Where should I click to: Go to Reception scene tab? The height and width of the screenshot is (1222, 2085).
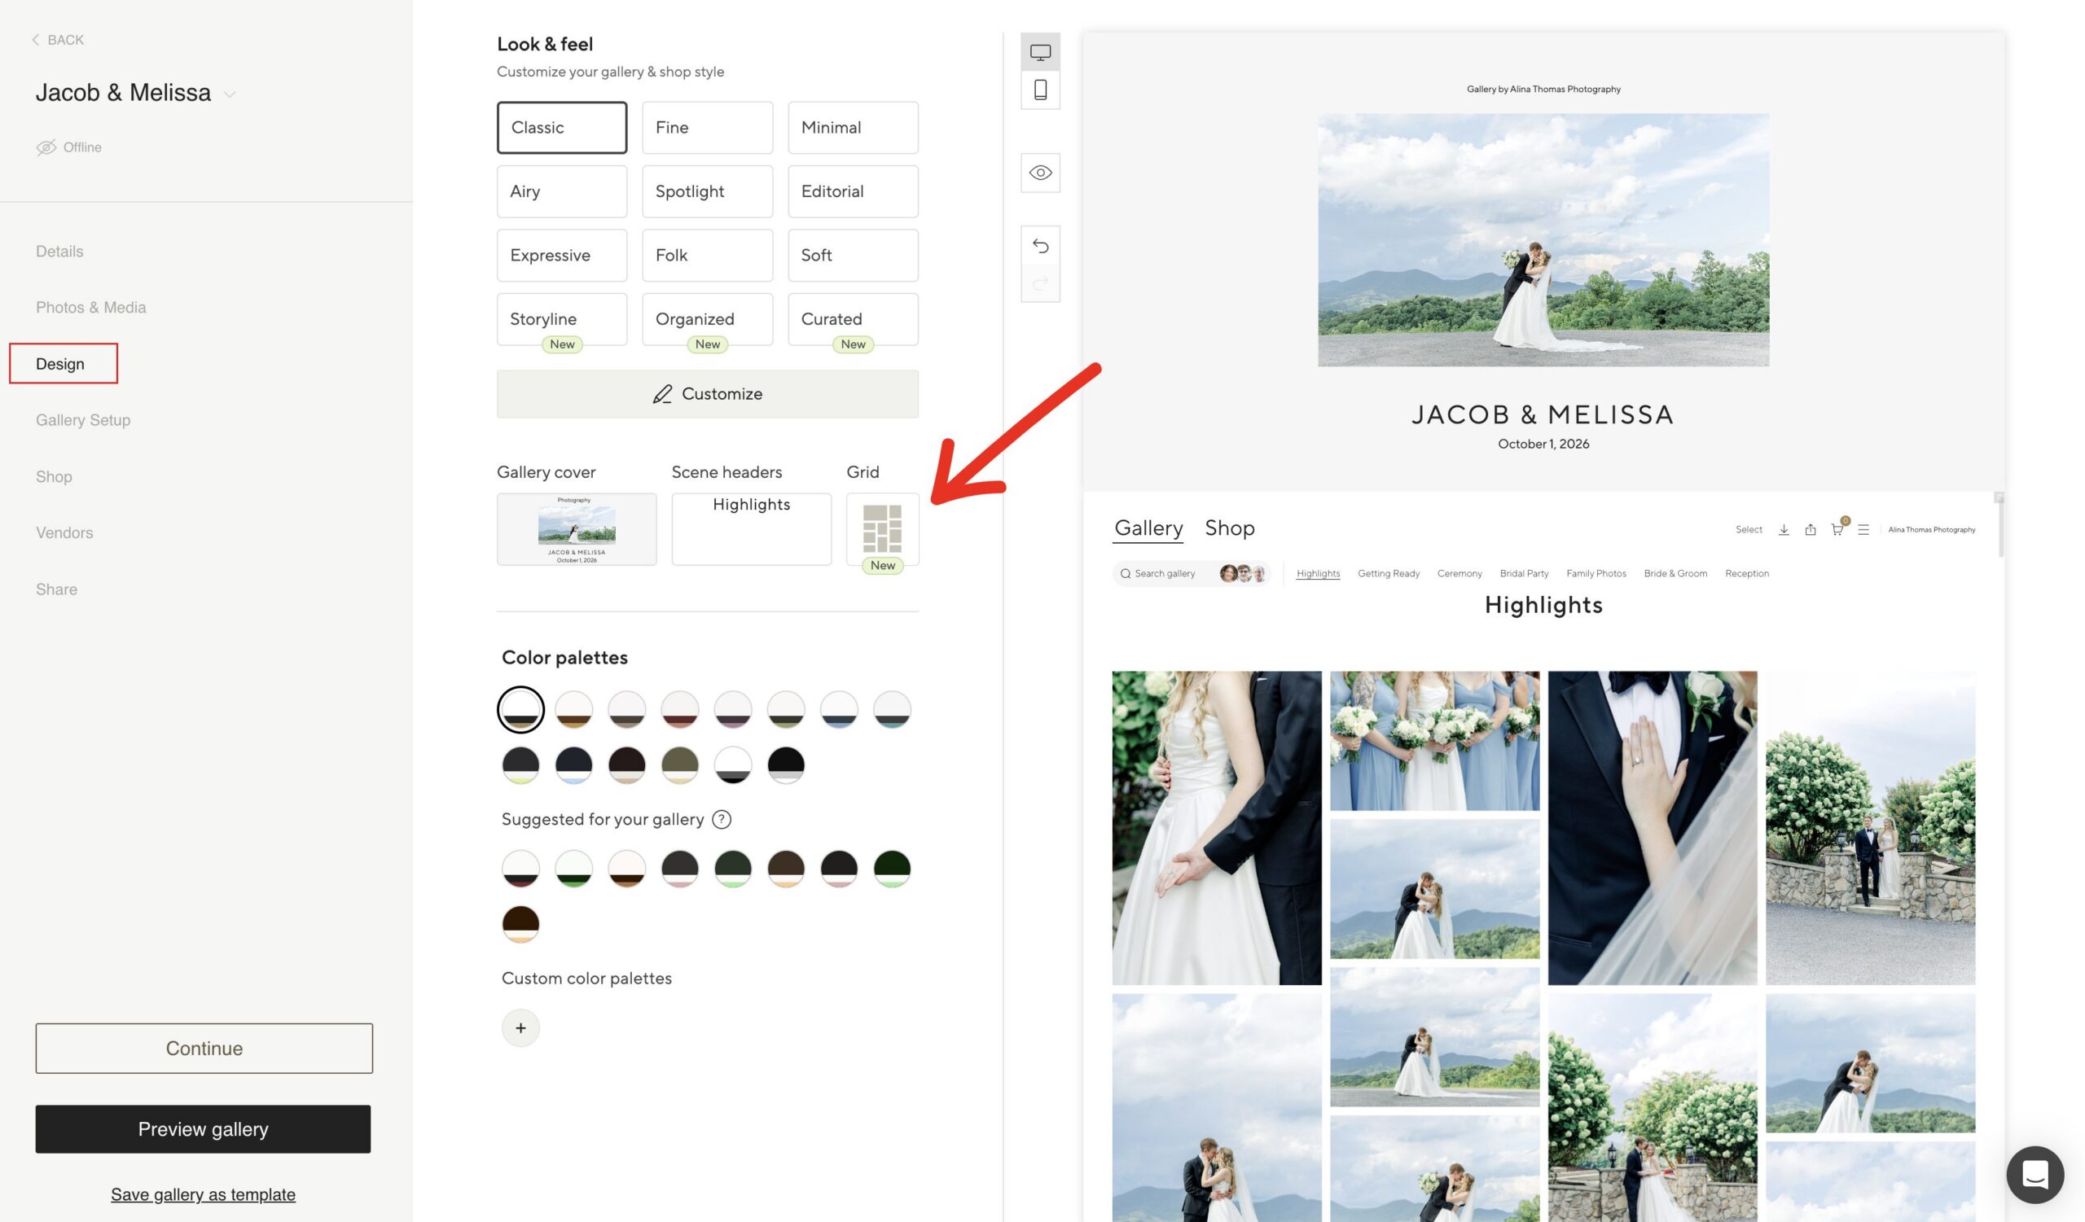[1747, 574]
